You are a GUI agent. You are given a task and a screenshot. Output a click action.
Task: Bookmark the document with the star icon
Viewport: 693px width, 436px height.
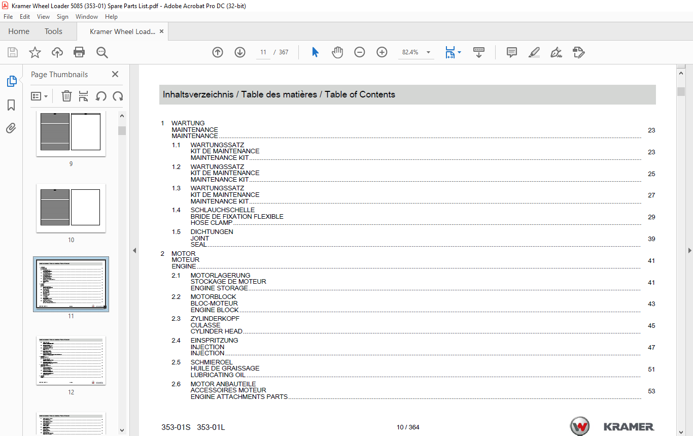[35, 52]
